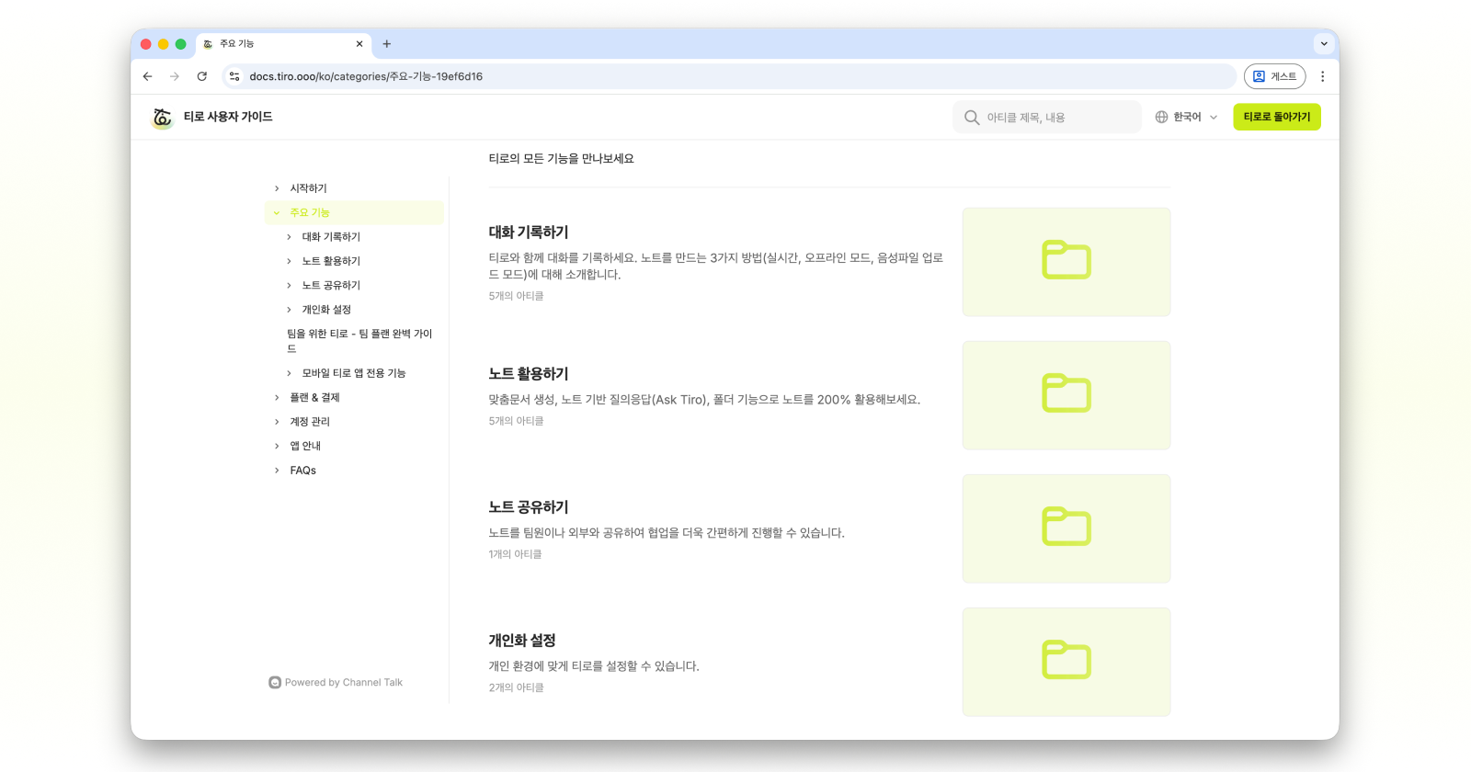This screenshot has height=772, width=1471.
Task: Click the Powered by Channel Talk link
Action: point(336,683)
